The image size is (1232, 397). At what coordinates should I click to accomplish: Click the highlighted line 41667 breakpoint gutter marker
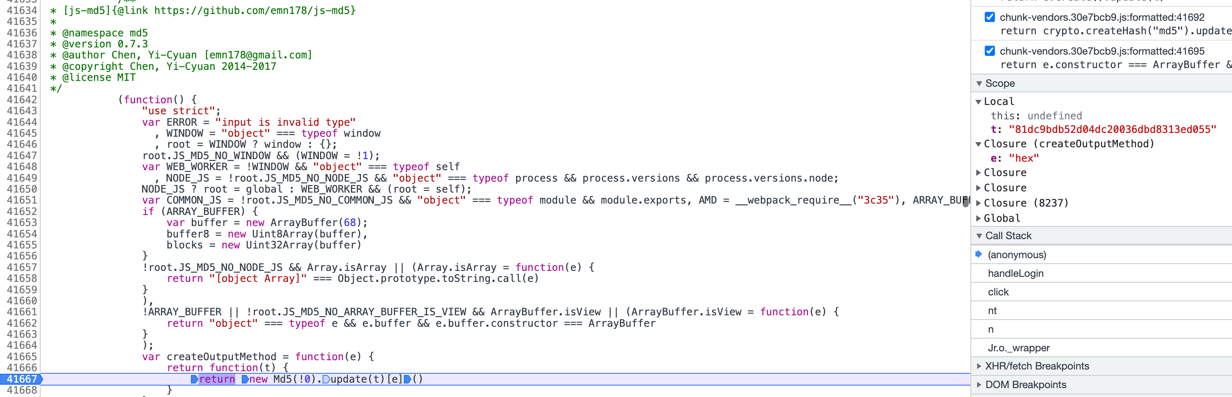tap(22, 379)
